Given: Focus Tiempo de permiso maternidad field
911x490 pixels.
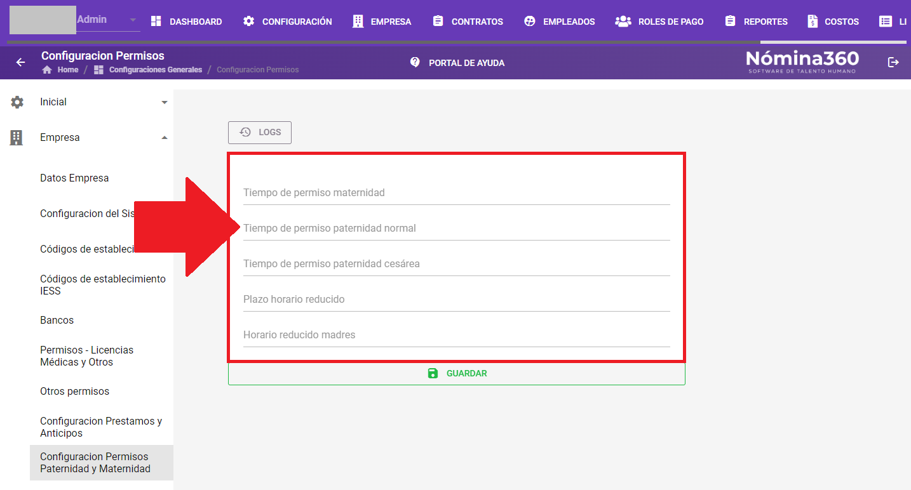Looking at the screenshot, I should (457, 193).
